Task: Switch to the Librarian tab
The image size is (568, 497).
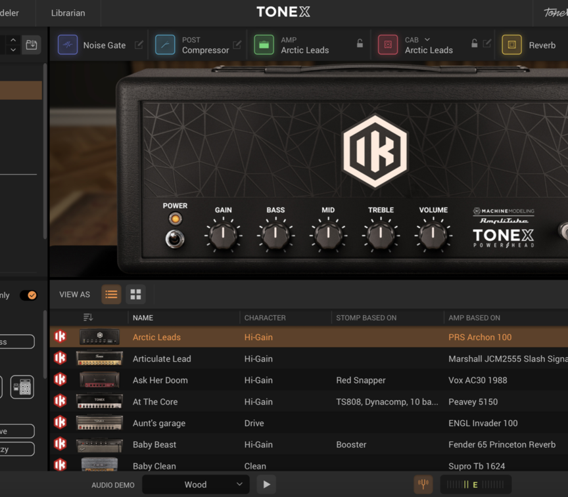Action: pyautogui.click(x=68, y=13)
